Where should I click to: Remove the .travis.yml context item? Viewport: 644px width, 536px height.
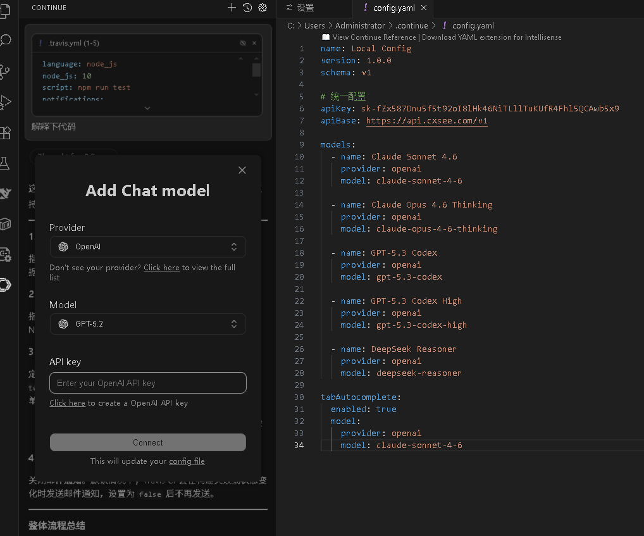click(254, 43)
